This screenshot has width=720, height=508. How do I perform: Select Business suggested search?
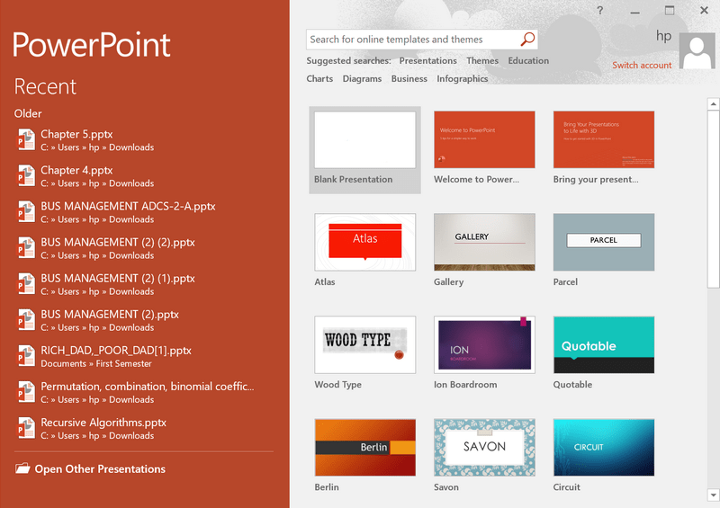point(409,78)
